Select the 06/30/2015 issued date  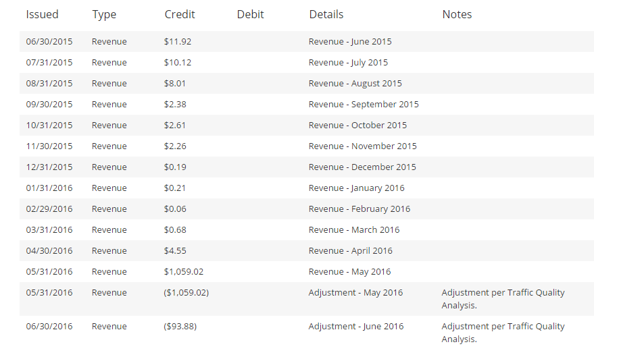49,41
